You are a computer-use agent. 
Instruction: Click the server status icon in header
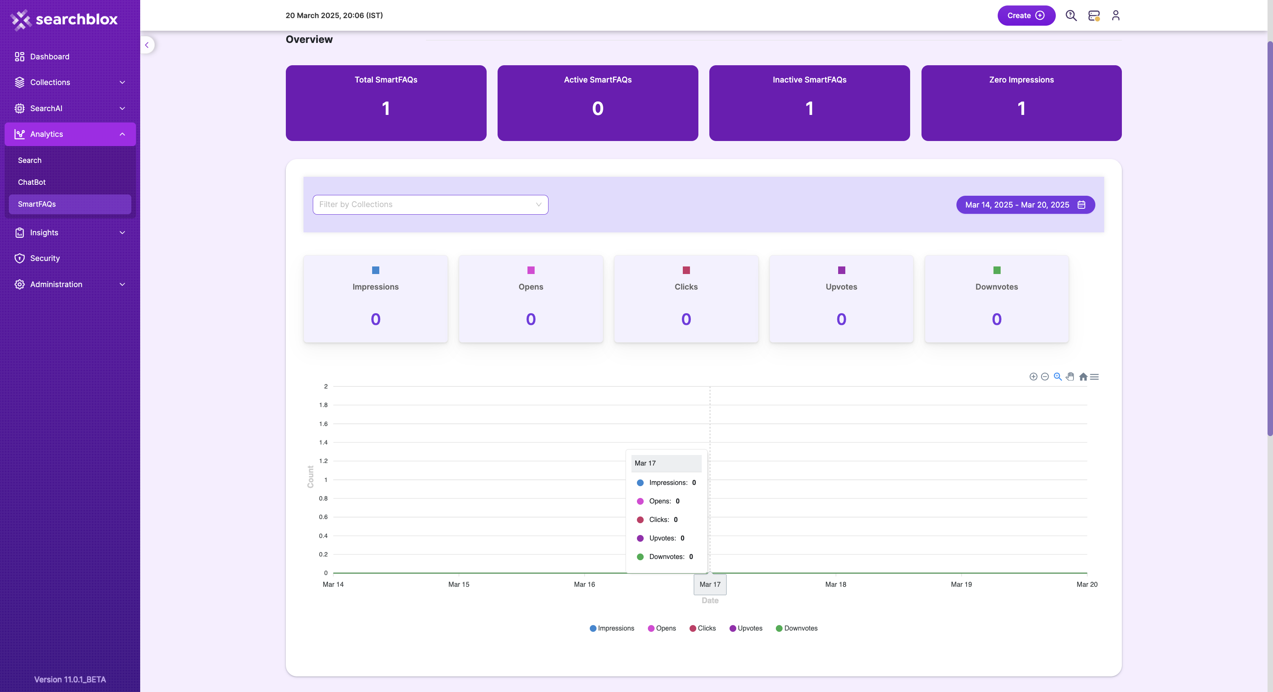click(x=1094, y=15)
